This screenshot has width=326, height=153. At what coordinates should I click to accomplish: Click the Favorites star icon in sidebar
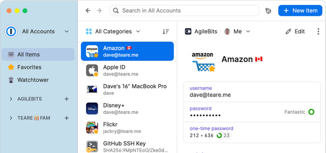coord(11,67)
